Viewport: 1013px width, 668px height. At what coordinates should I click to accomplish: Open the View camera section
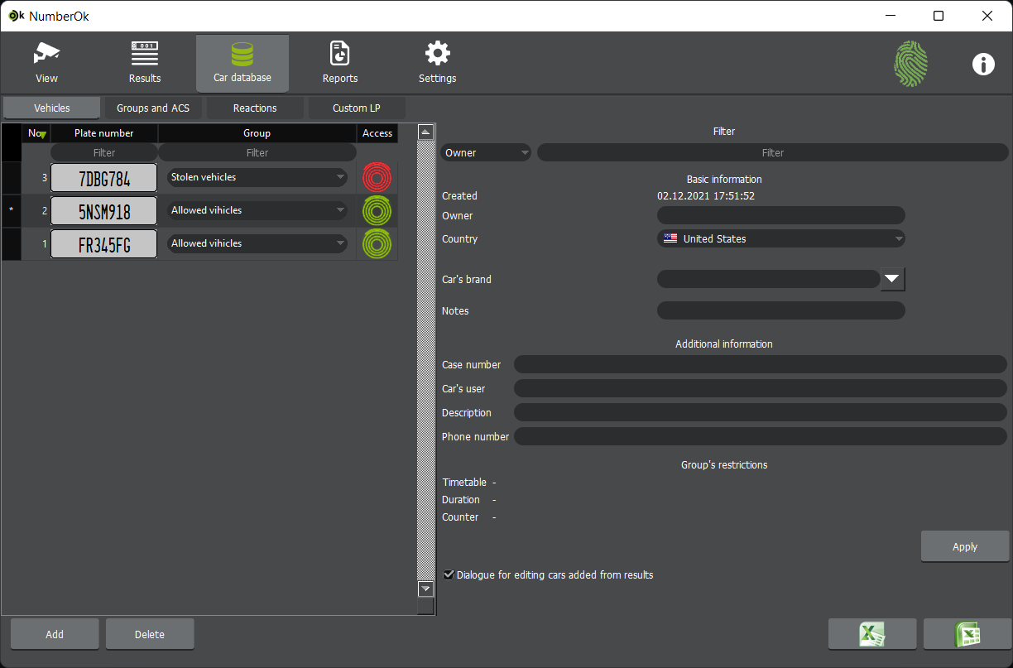(x=46, y=64)
